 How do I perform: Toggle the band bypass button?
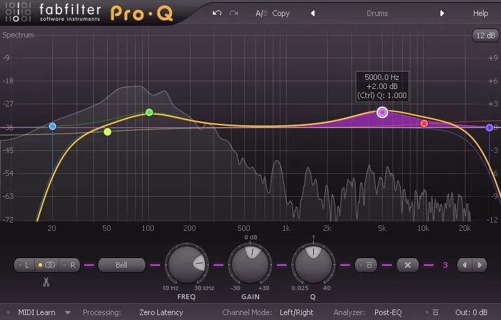click(366, 265)
